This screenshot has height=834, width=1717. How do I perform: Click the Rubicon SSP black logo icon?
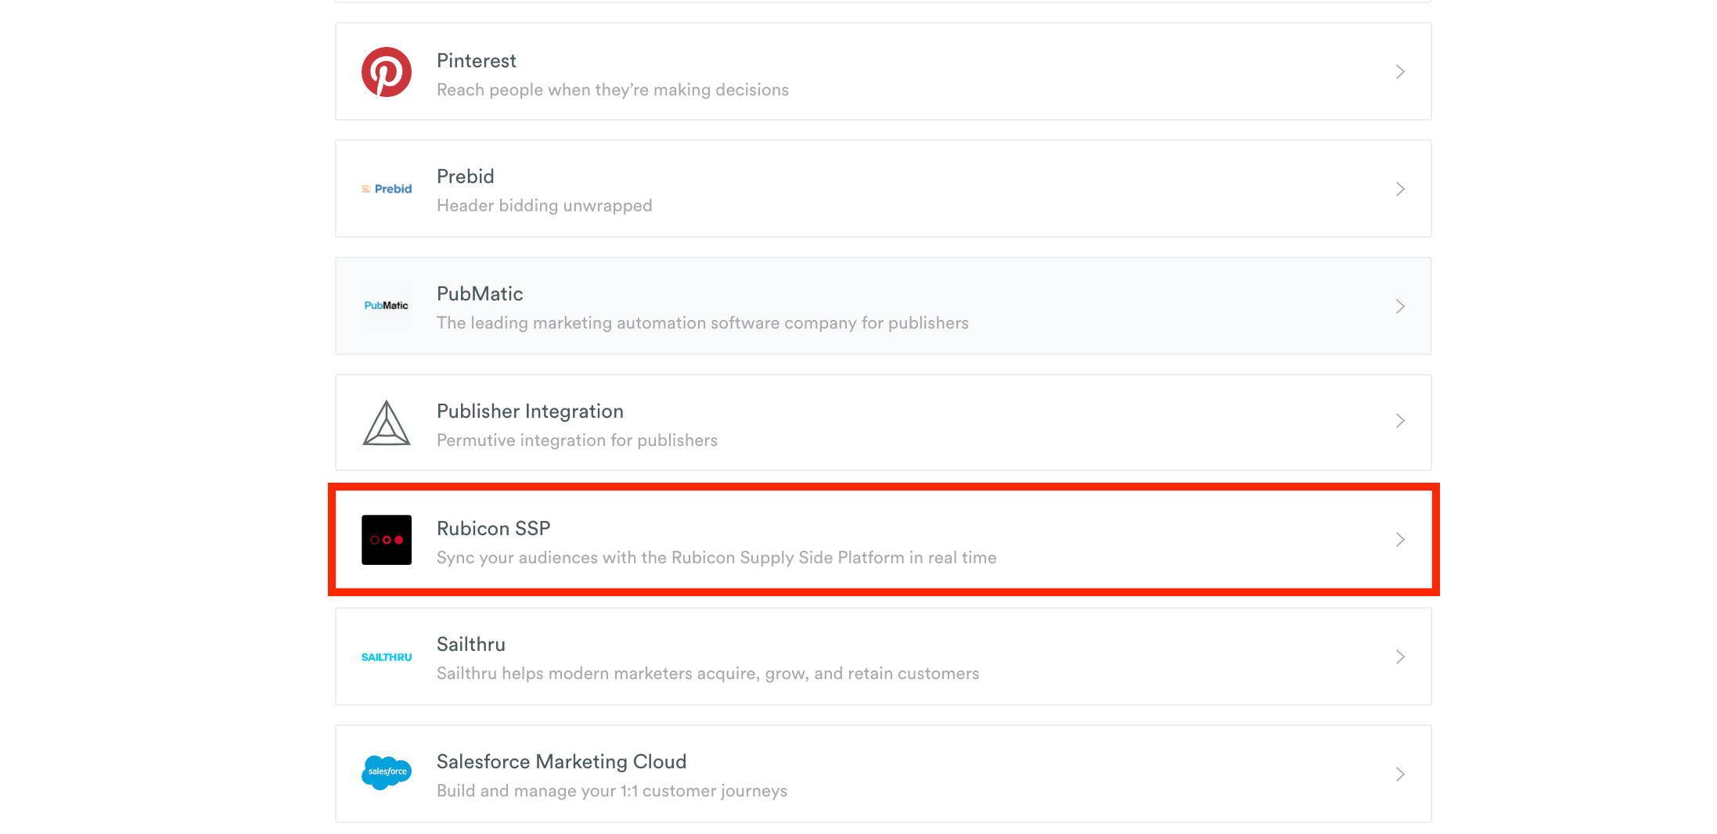[x=387, y=540]
